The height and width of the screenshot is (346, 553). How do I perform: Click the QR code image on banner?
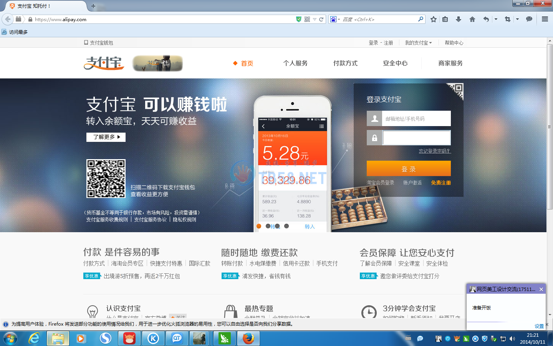click(x=106, y=179)
